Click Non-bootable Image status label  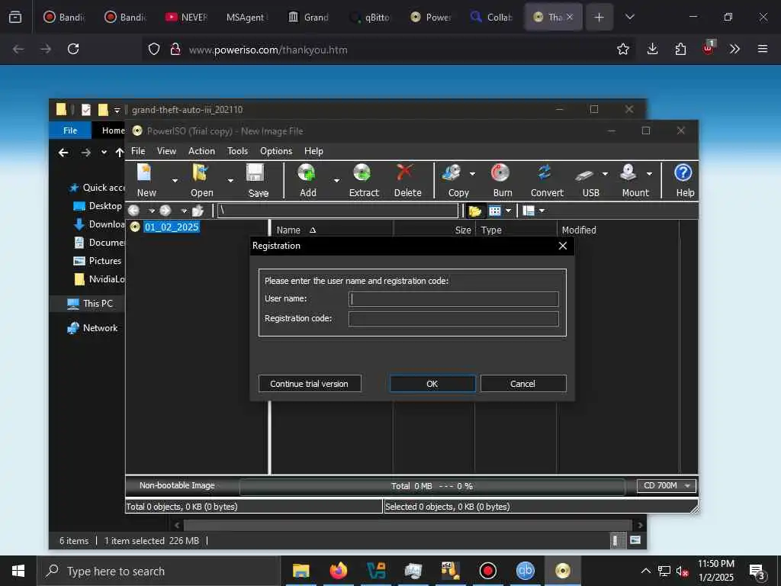point(177,485)
